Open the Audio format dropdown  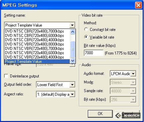[x=133, y=74]
